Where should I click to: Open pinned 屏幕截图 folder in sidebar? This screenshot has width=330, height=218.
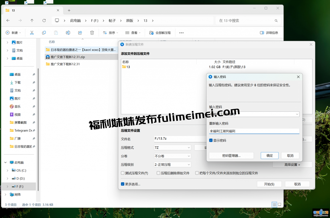point(20,122)
